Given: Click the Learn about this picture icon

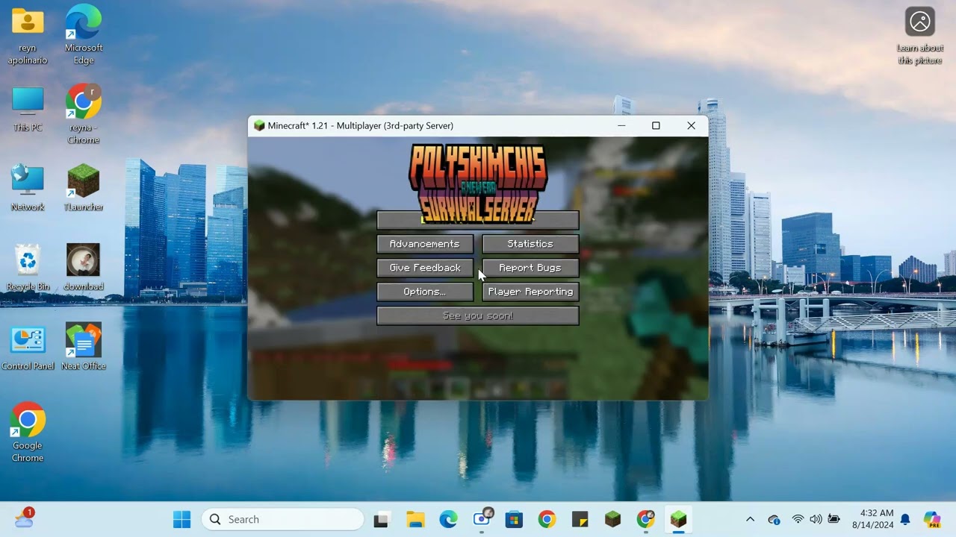Looking at the screenshot, I should [x=920, y=36].
